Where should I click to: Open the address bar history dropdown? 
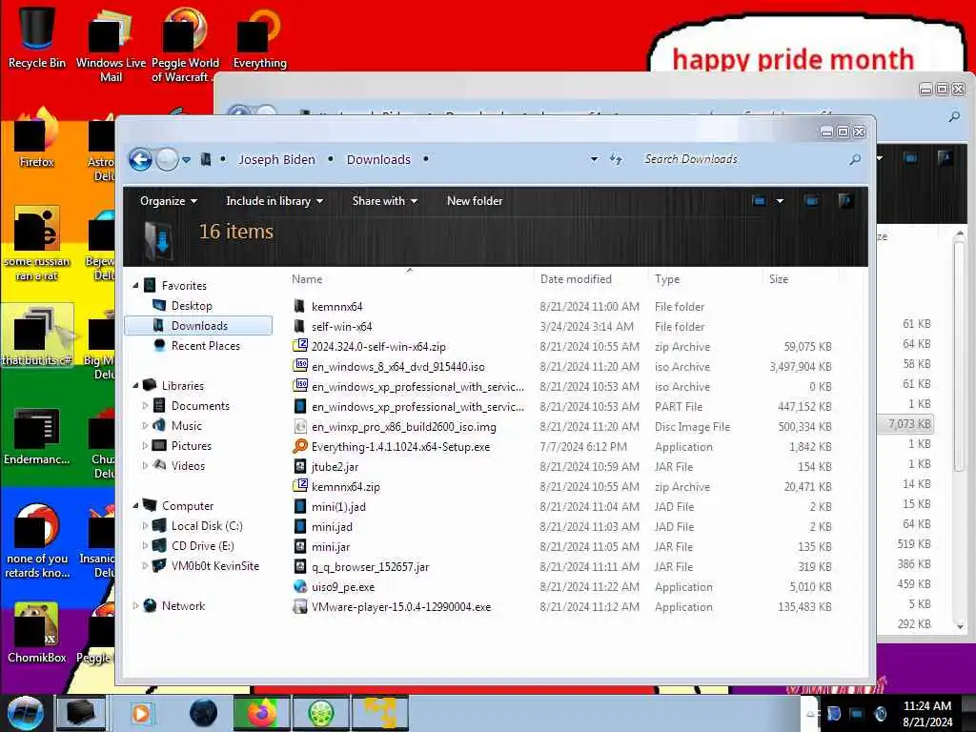coord(594,159)
